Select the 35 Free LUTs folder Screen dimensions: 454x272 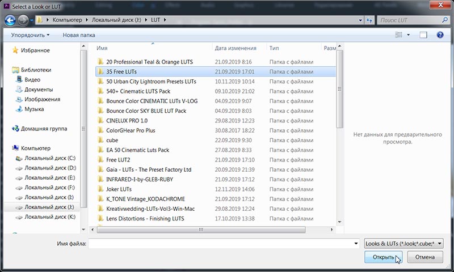click(216, 71)
